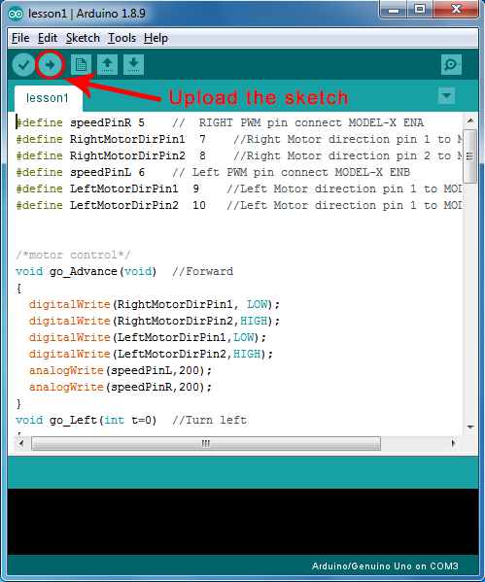The height and width of the screenshot is (582, 485).
Task: Place cursor on go_Advance function line
Action: pyautogui.click(x=124, y=271)
